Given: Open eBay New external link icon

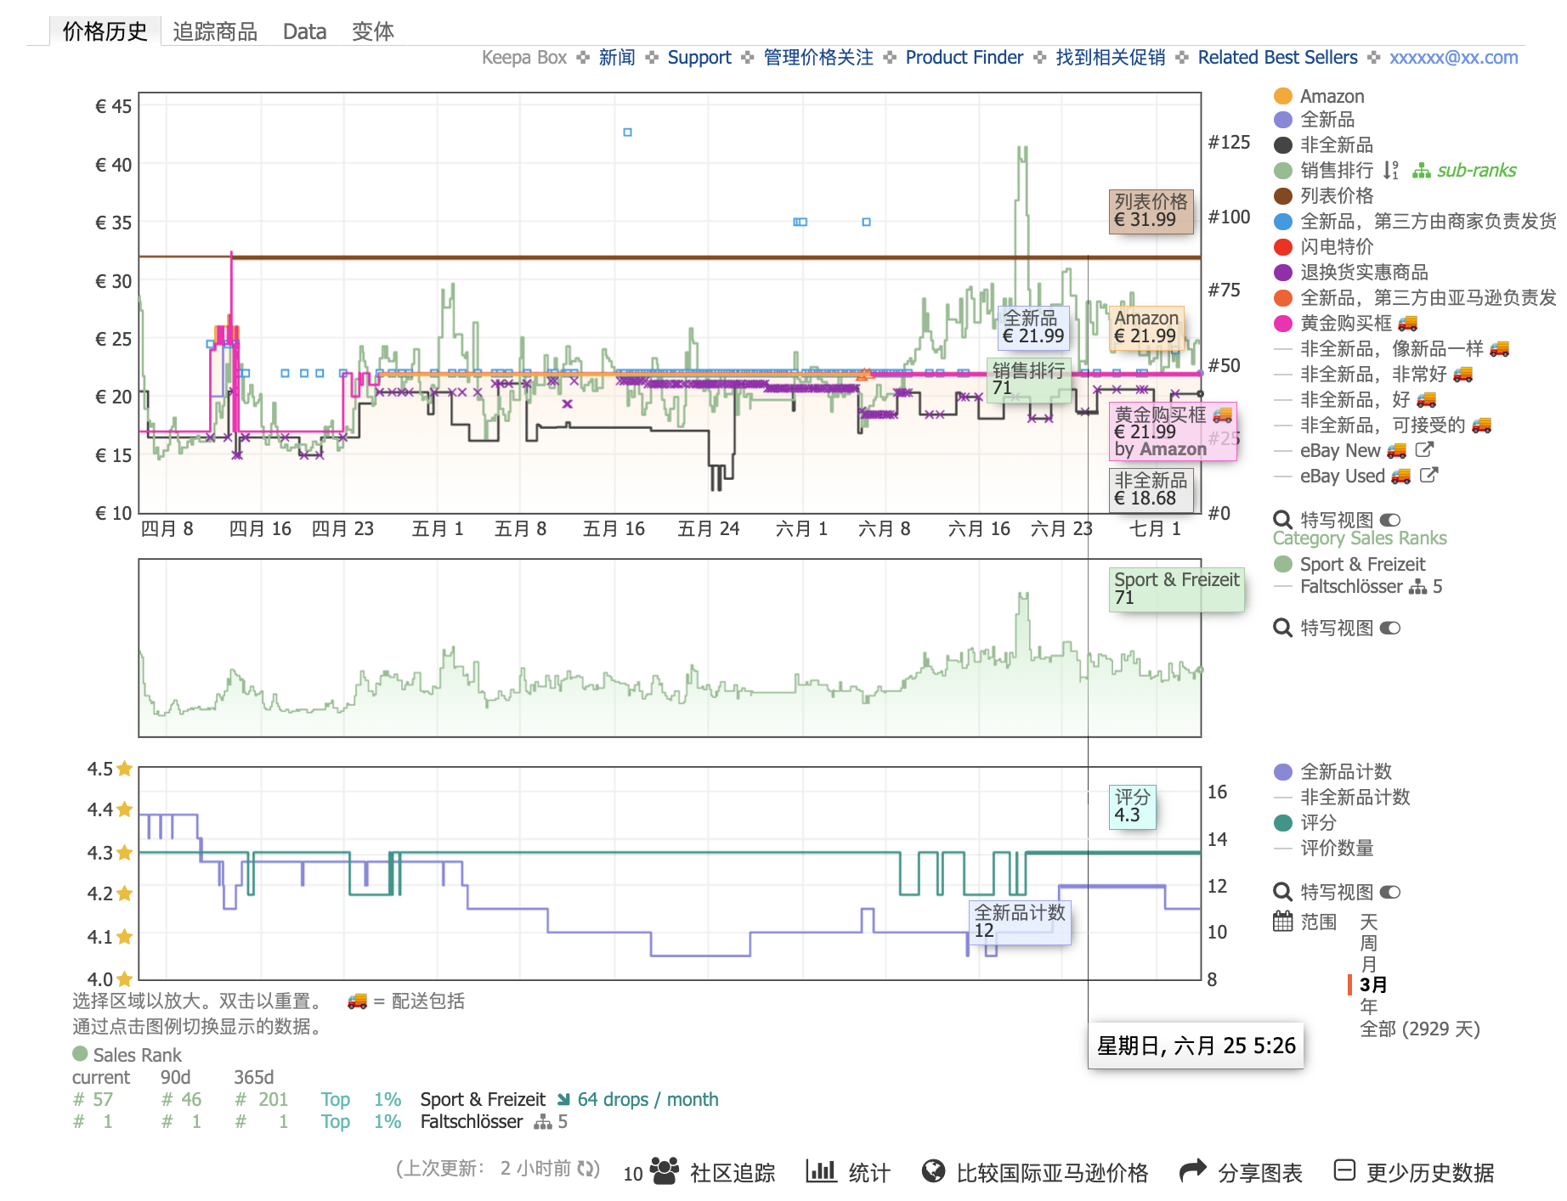Looking at the screenshot, I should click(1424, 449).
